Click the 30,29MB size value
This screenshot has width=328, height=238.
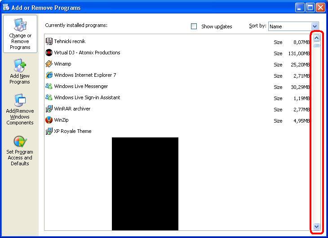tap(300, 87)
